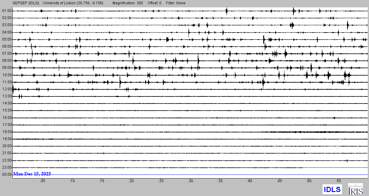The width and height of the screenshot is (369, 196).
Task: Select the 05:00 hour trace label
Action: (x=6, y=39)
